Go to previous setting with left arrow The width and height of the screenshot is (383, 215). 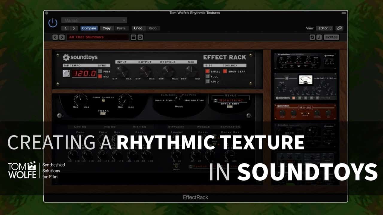(66, 28)
